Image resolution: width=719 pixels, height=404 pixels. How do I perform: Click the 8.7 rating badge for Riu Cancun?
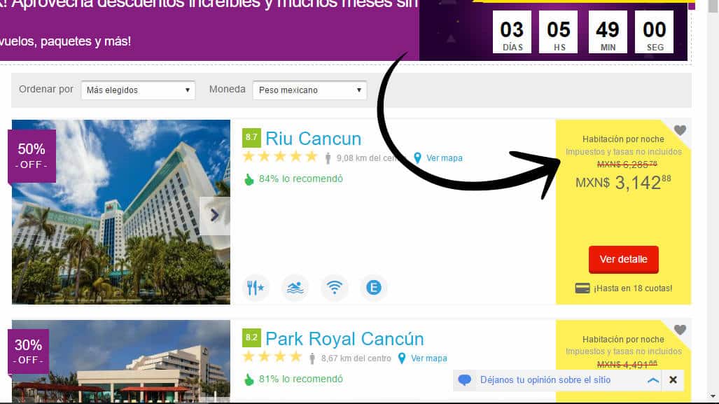(251, 137)
